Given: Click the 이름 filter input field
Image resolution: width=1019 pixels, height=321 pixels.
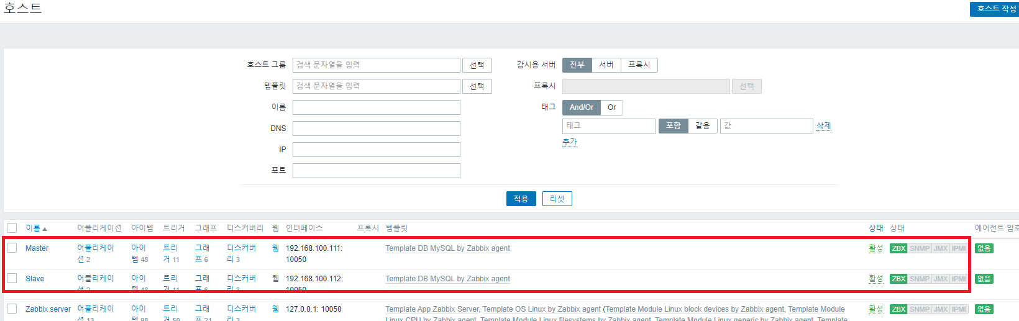Looking at the screenshot, I should [377, 107].
